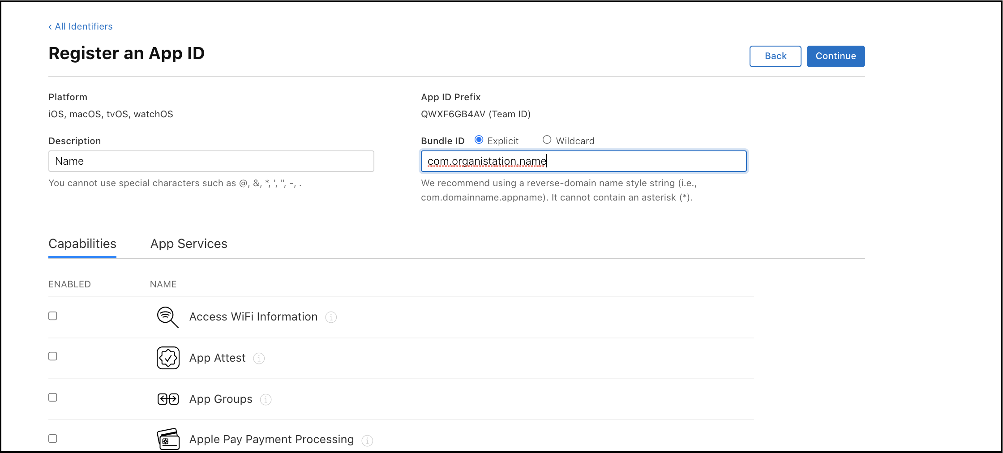The height and width of the screenshot is (453, 1003).
Task: Tick the App Groups checkbox
Action: 53,397
